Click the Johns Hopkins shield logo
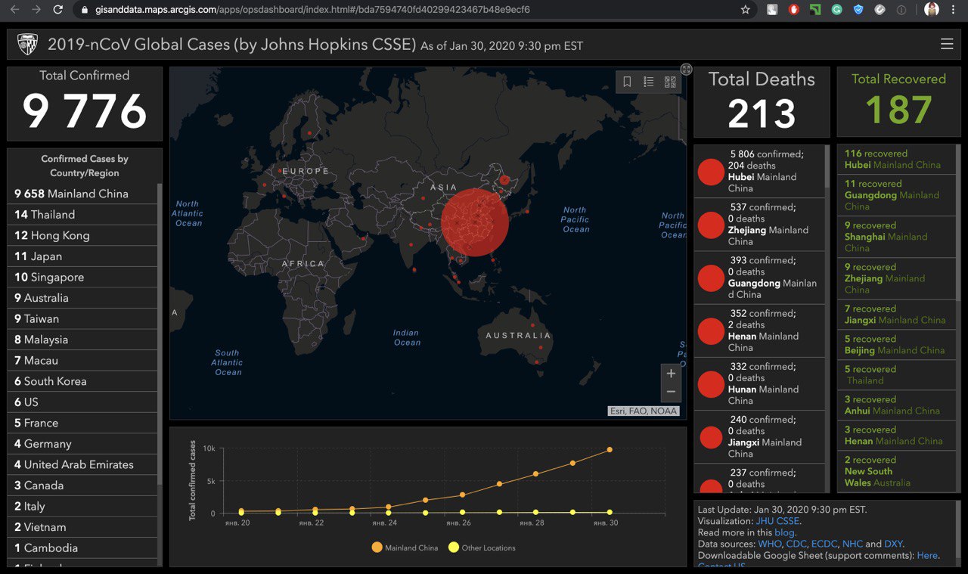The height and width of the screenshot is (574, 968). 27,45
